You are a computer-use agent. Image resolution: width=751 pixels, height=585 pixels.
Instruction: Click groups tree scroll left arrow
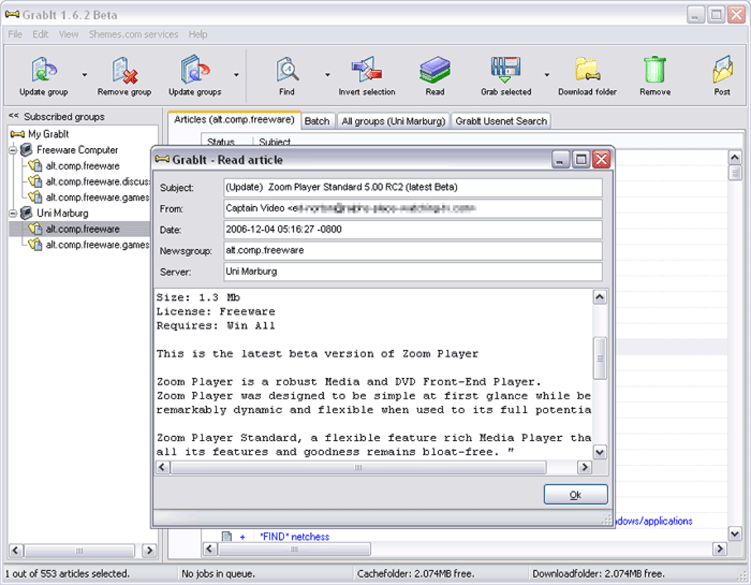[x=15, y=550]
